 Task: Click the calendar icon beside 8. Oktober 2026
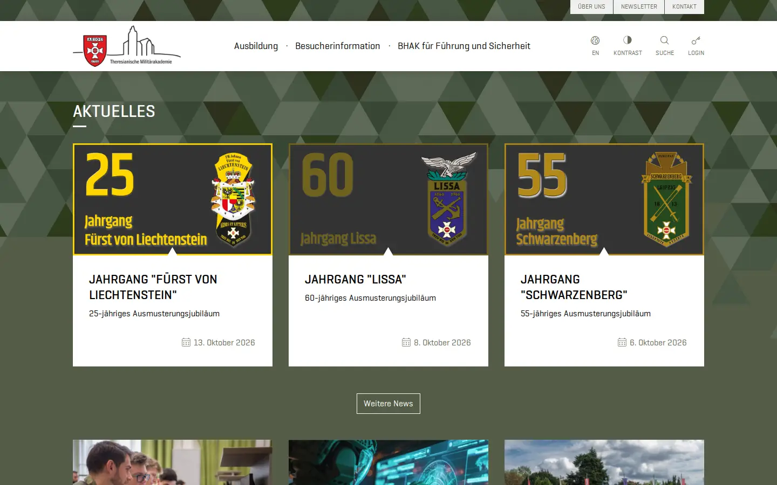[x=406, y=342]
